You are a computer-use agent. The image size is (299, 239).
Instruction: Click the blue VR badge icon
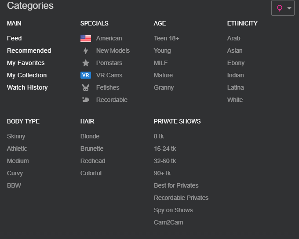(x=86, y=75)
